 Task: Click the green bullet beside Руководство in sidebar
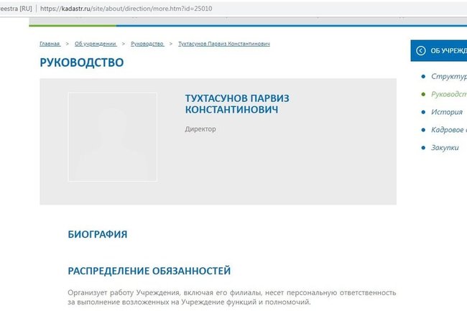click(422, 94)
